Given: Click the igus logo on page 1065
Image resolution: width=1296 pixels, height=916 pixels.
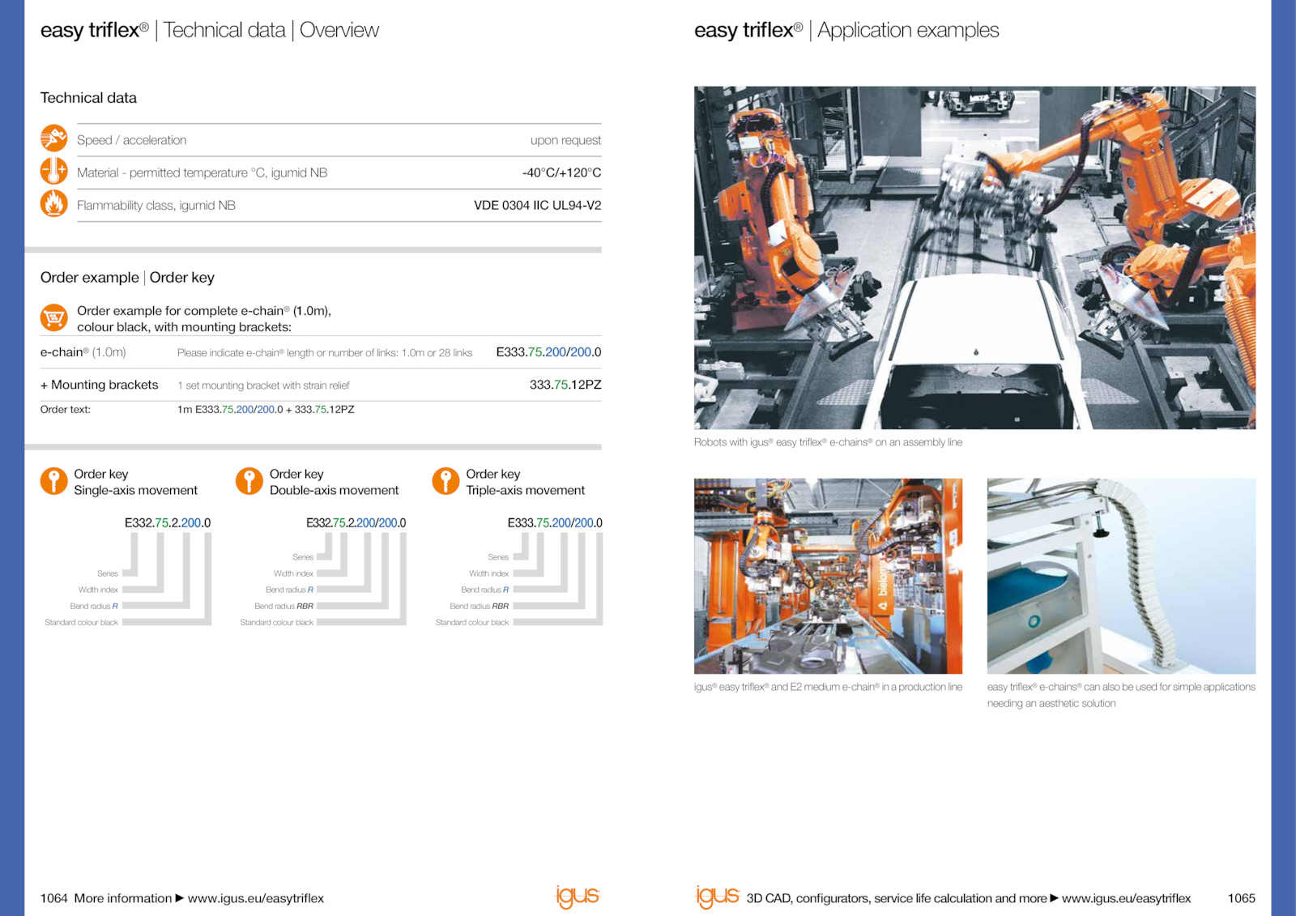Looking at the screenshot, I should pos(718,896).
